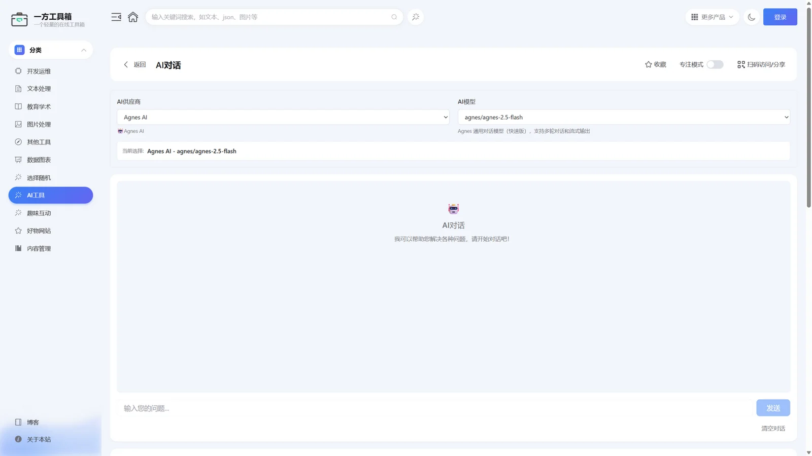
Task: Click the 收藏 button label
Action: (x=660, y=64)
